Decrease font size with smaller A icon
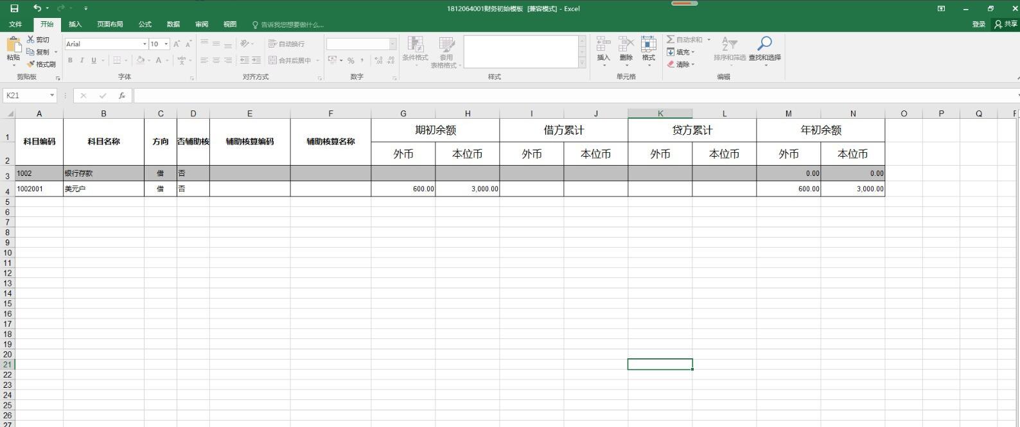This screenshot has height=427, width=1020. point(188,44)
